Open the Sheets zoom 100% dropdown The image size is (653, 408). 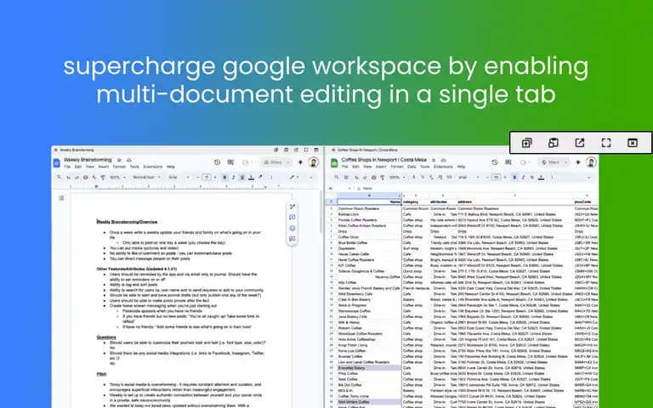[397, 178]
